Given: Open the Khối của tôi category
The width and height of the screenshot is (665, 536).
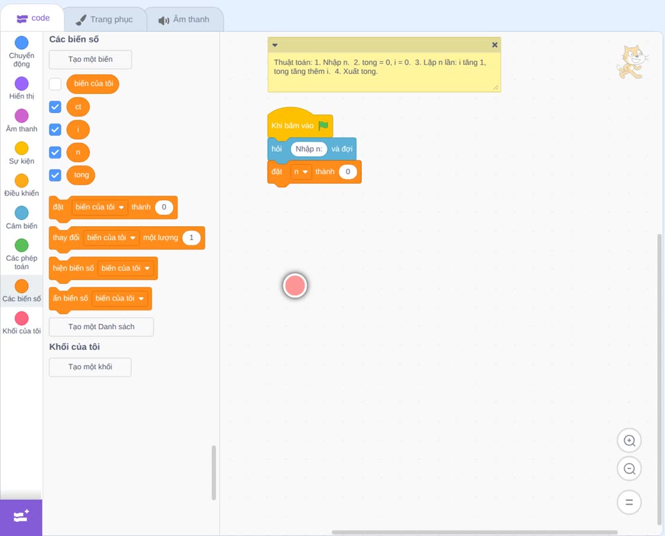Looking at the screenshot, I should pyautogui.click(x=22, y=323).
